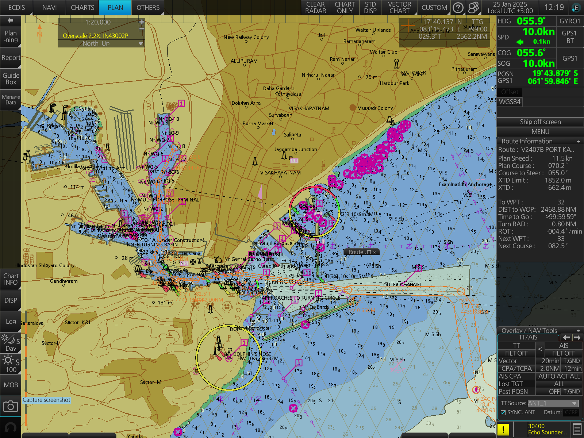Toggle the SYNC. ANT checkbox

[x=503, y=412]
